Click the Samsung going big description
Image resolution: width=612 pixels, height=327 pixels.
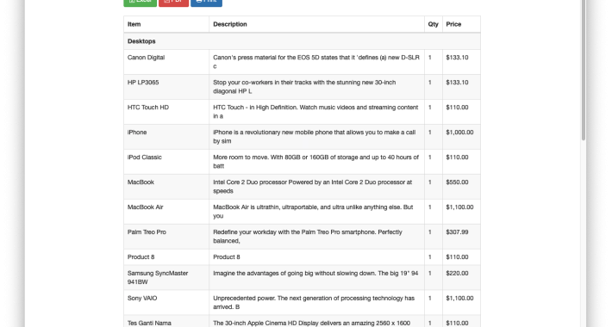[x=315, y=273]
